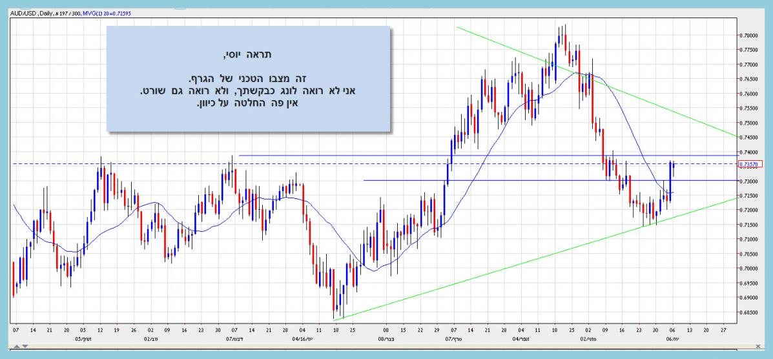This screenshot has height=359, width=773.
Task: Click the last date label 27 on time axis
Action: pos(723,329)
